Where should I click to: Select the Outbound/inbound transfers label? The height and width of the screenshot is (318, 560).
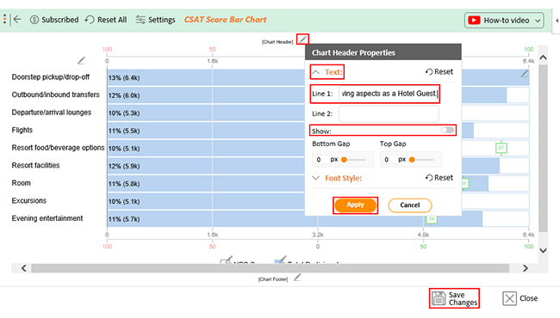[55, 95]
